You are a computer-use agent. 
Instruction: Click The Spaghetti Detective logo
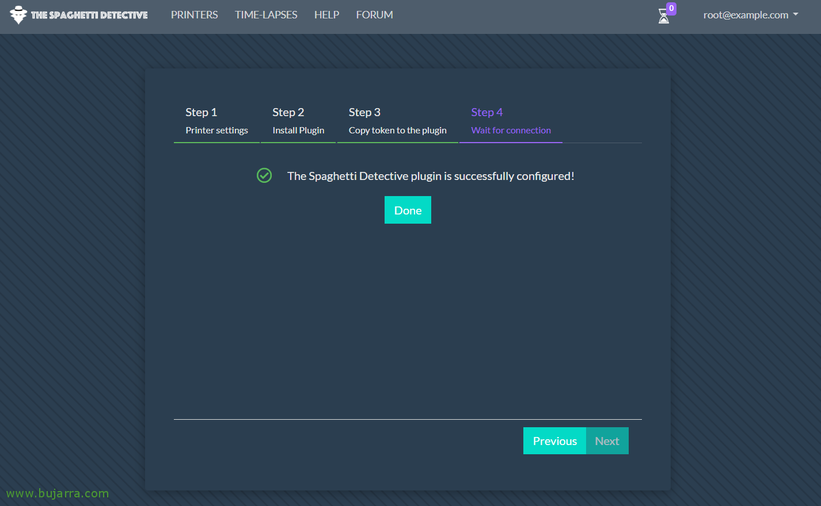(x=79, y=15)
